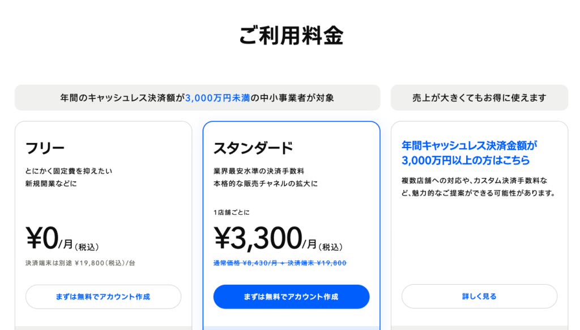
Task: Click the フリー plan title
Action: tap(45, 148)
